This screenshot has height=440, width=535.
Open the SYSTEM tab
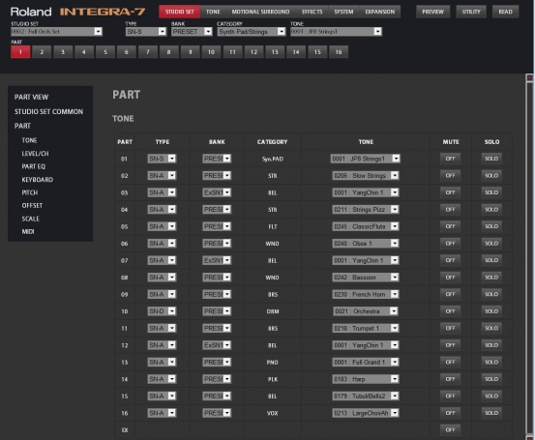343,12
